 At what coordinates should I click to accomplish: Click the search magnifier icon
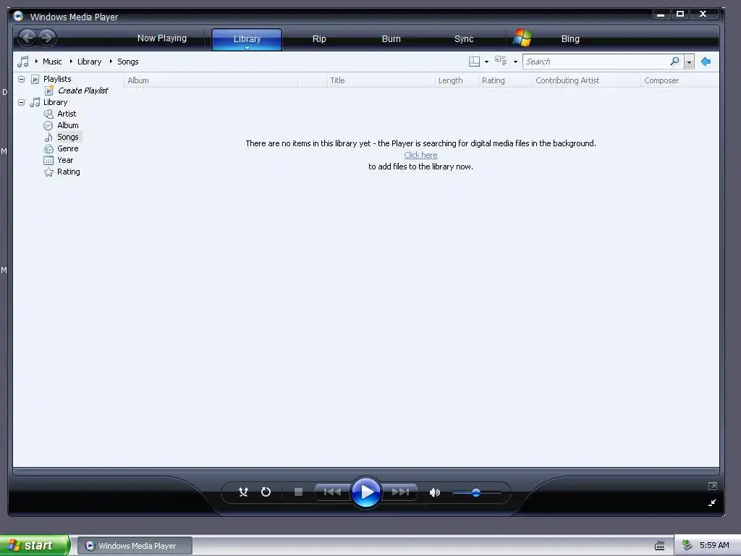tap(675, 61)
